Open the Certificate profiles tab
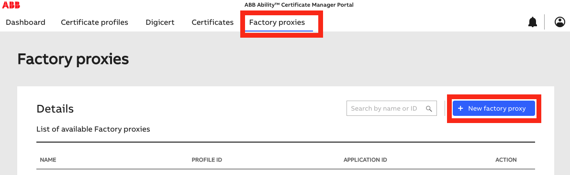 (94, 22)
